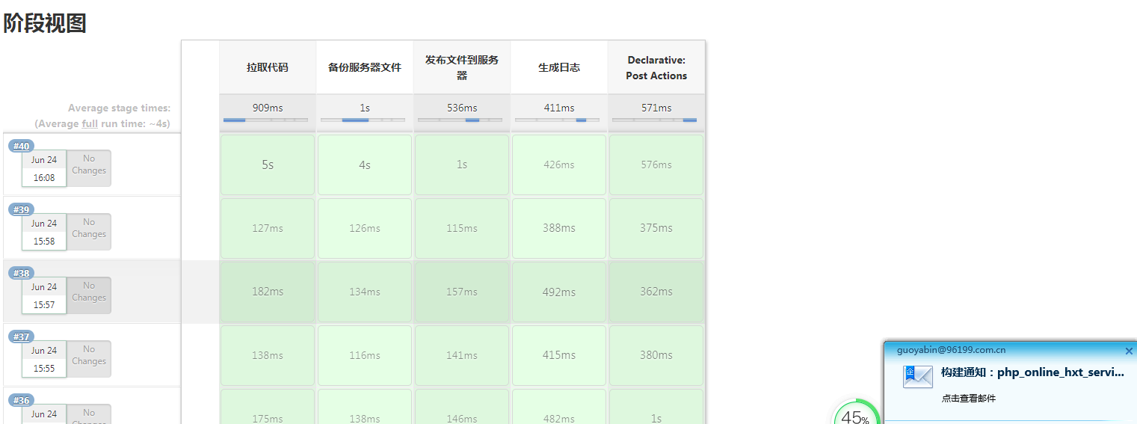Viewport: 1137px width, 424px height.
Task: Click the 拉取代码 stage header
Action: pyautogui.click(x=268, y=67)
